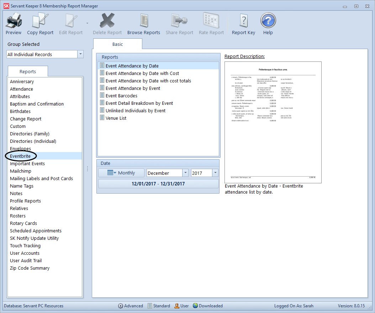Click the SK application logo in title bar

(x=6, y=6)
